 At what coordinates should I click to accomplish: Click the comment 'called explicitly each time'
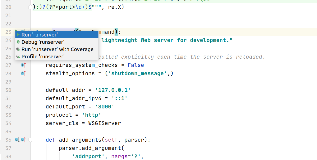pos(142,57)
